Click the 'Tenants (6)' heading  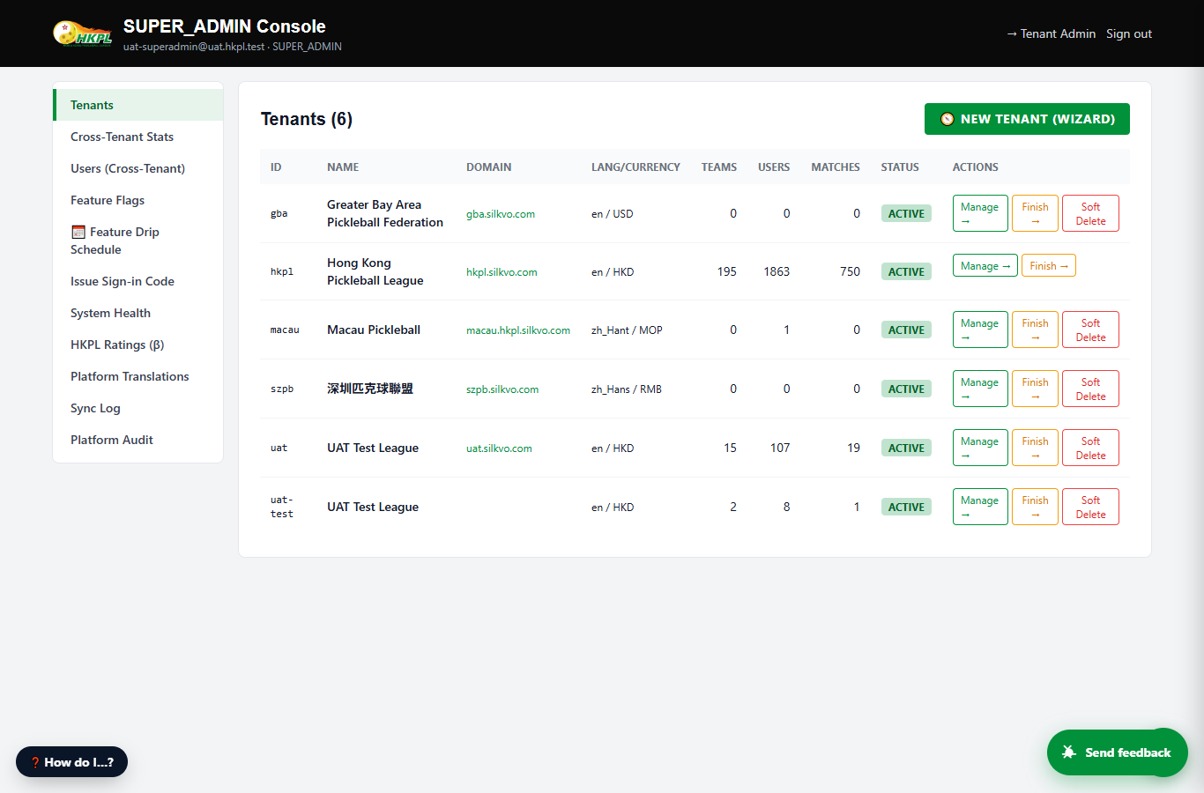(307, 119)
